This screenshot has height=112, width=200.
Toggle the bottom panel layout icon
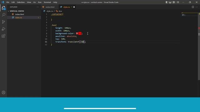(170, 2)
